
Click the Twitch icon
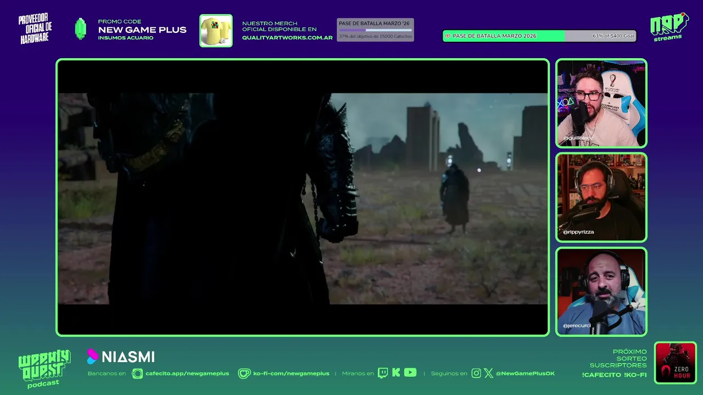point(383,373)
